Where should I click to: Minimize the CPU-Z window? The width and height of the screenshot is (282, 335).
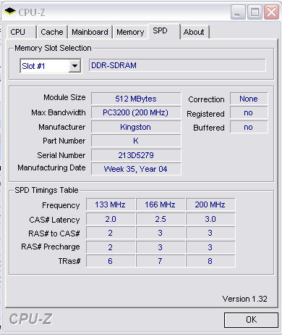coord(238,12)
